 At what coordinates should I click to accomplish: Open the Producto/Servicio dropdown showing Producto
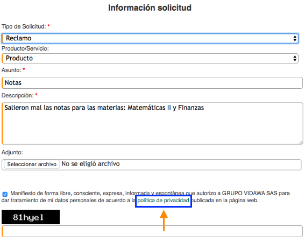click(150, 59)
